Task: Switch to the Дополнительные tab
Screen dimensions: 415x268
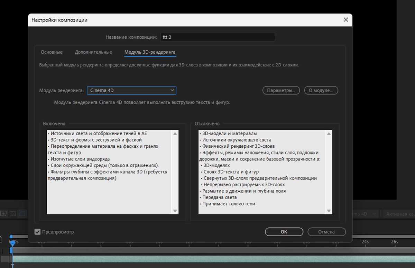Action: pyautogui.click(x=93, y=52)
